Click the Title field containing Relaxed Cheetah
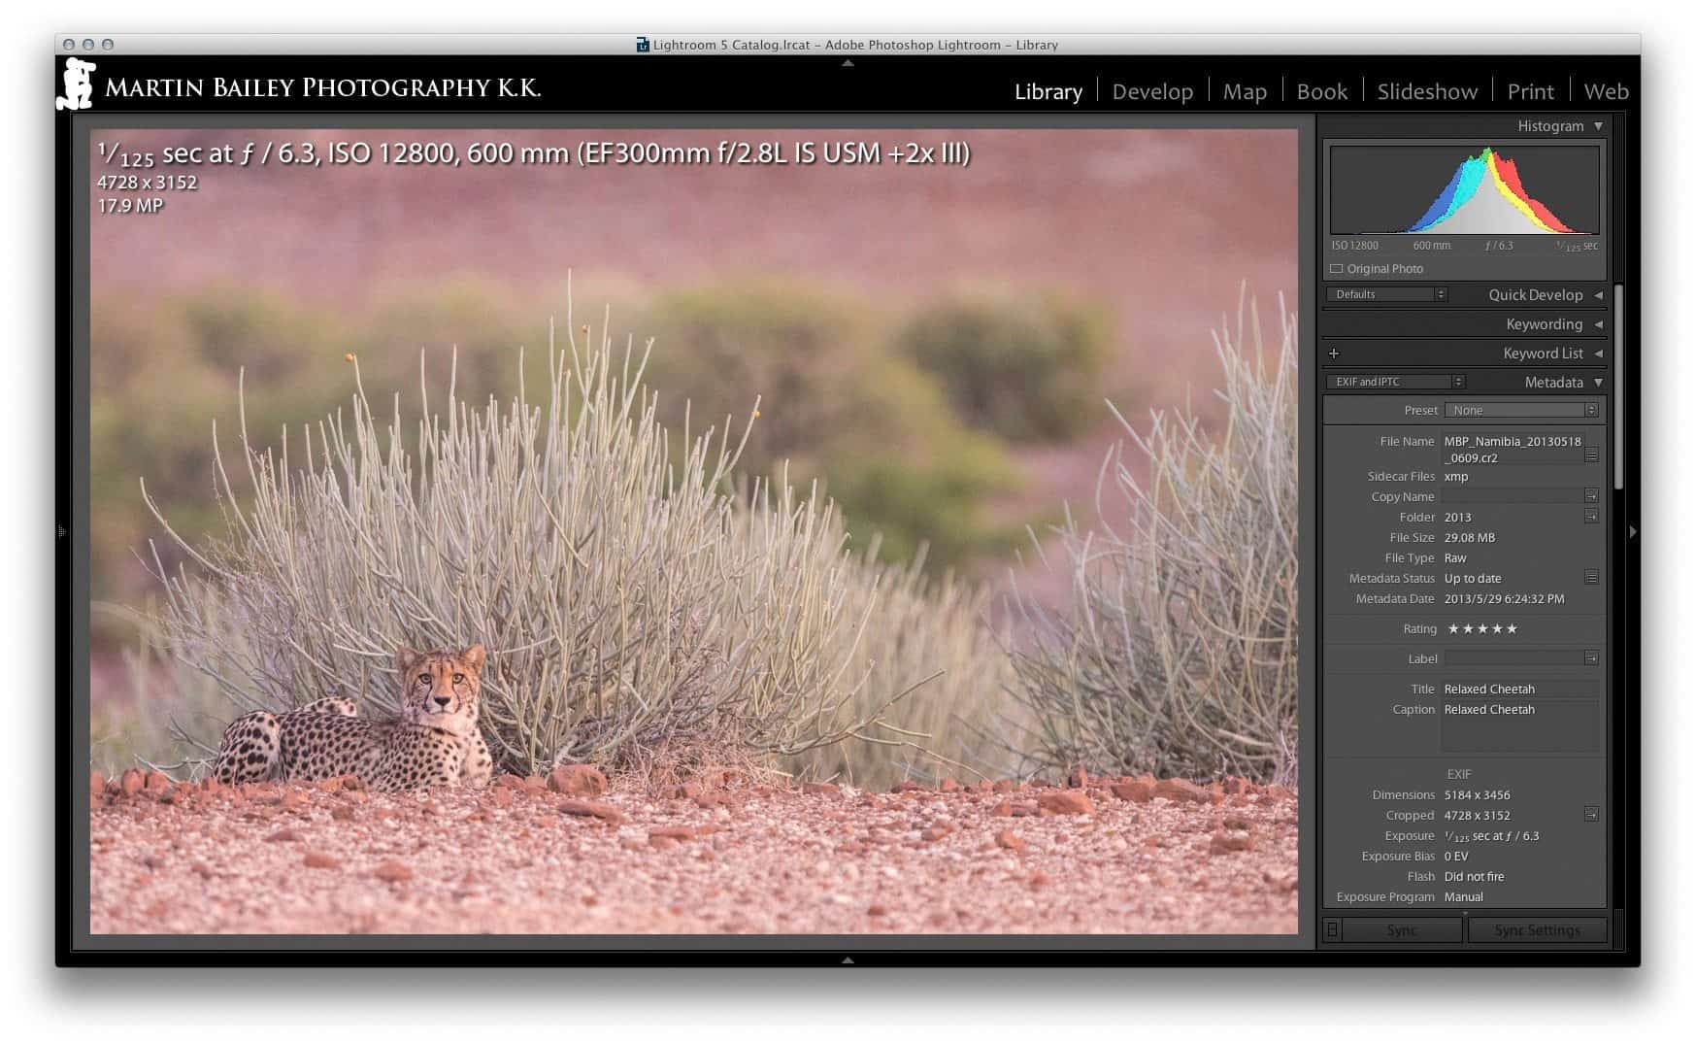The width and height of the screenshot is (1696, 1044). click(1518, 690)
